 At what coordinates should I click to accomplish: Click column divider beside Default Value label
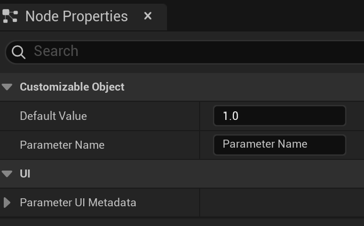point(200,116)
